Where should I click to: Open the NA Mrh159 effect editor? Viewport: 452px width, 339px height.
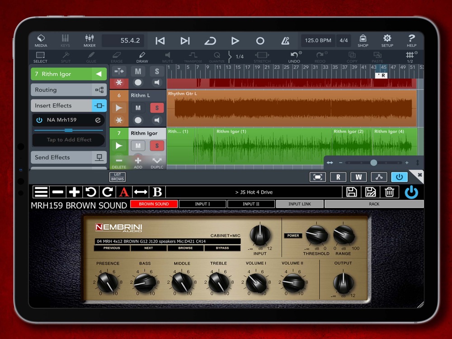click(98, 120)
